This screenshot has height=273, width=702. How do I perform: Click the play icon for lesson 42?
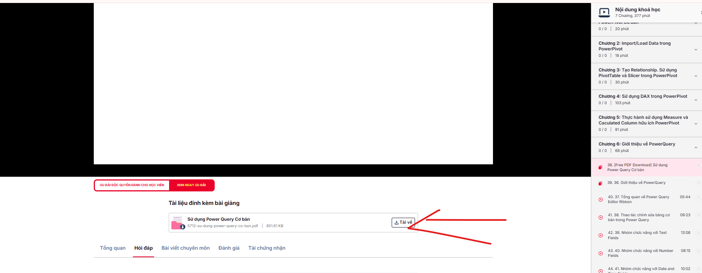601,235
